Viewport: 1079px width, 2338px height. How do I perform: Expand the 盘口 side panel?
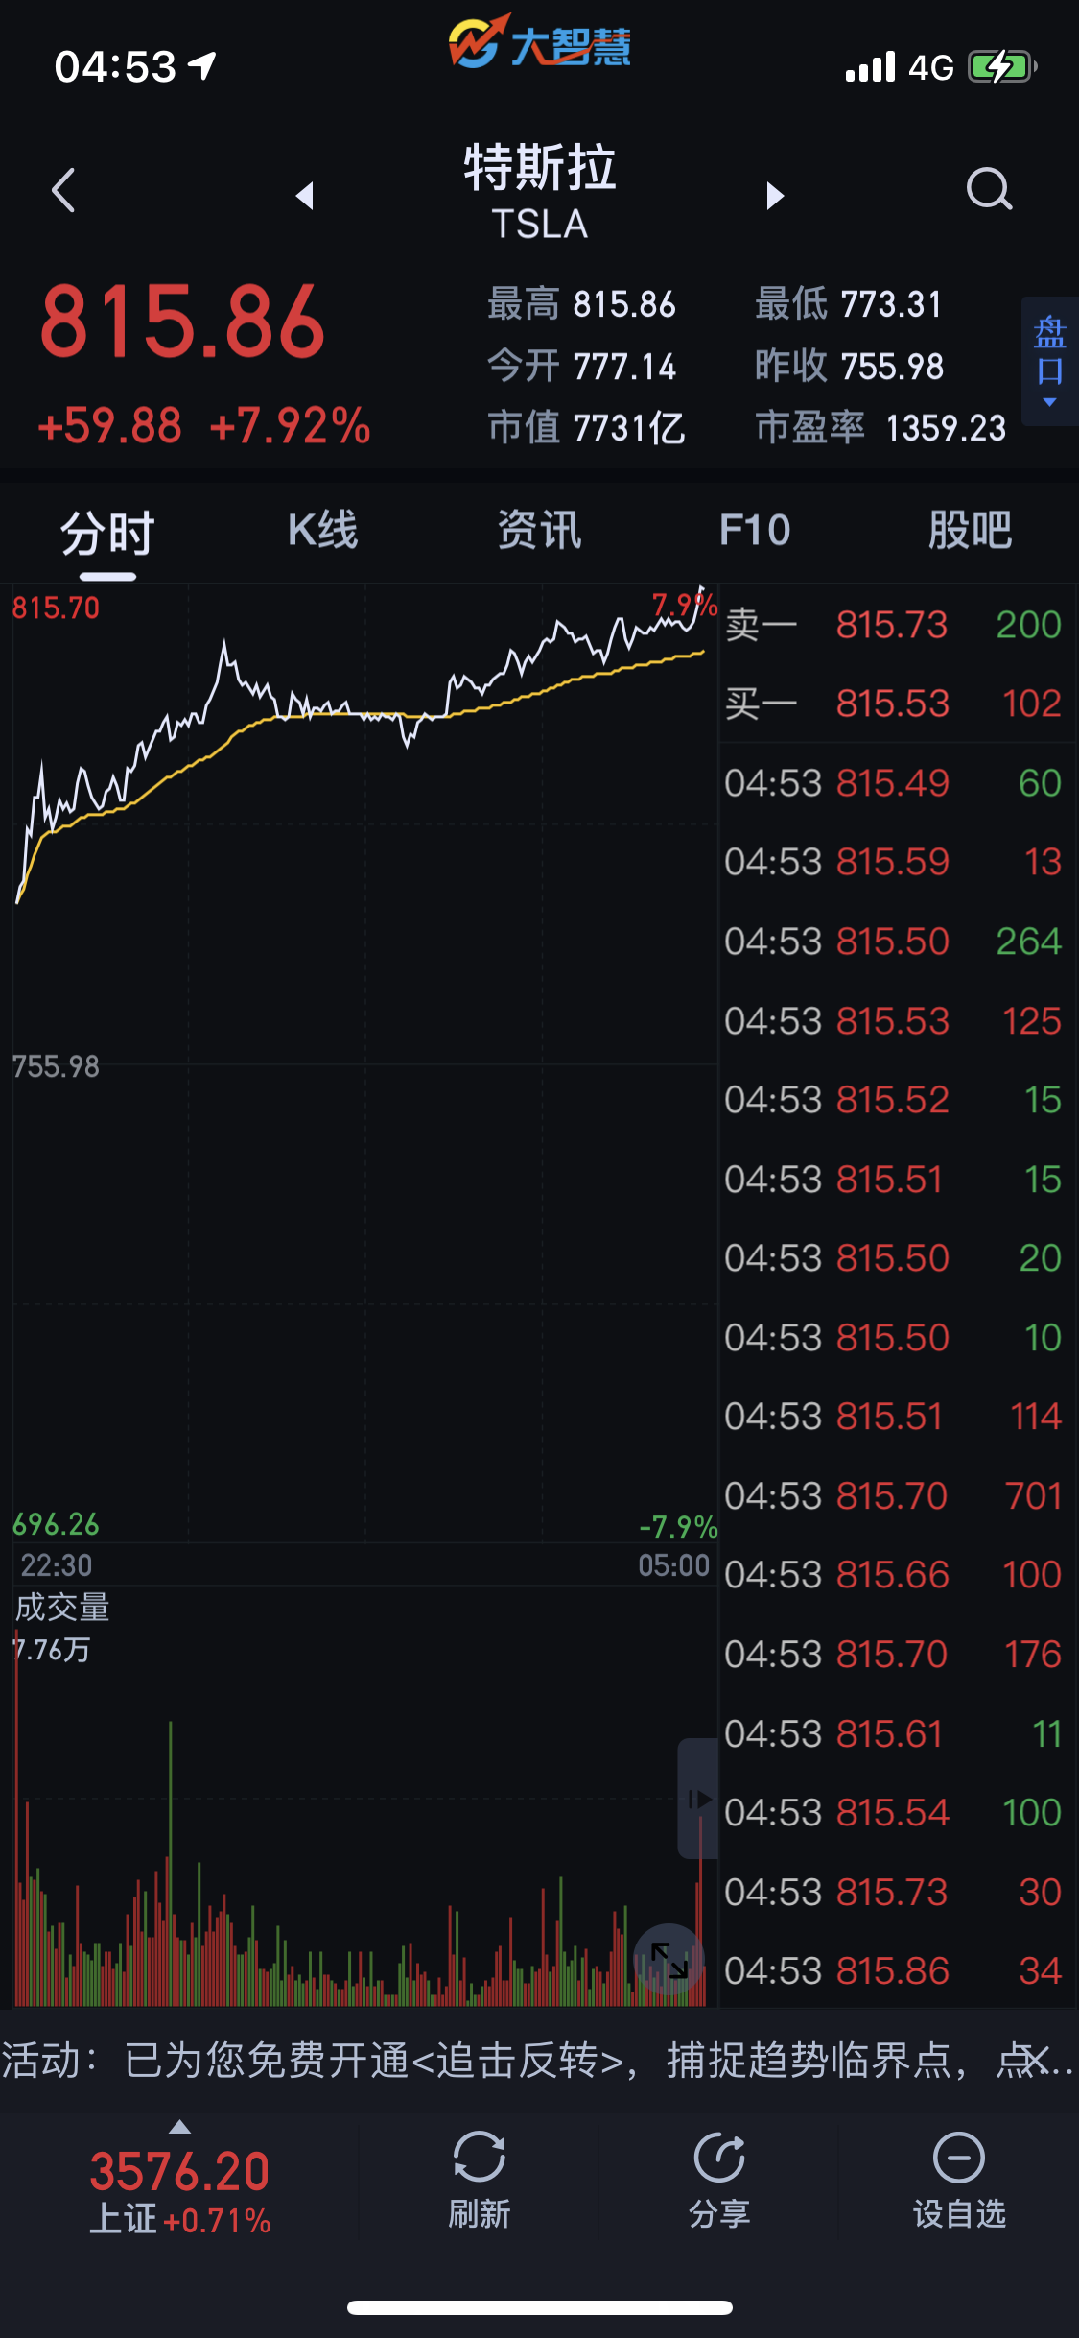tap(1049, 361)
